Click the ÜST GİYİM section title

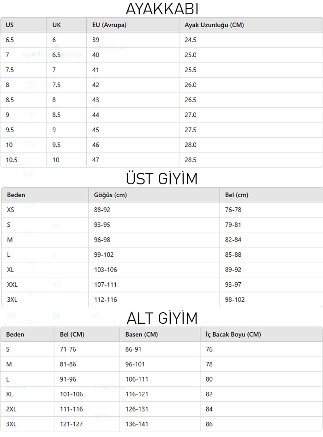[x=161, y=178]
